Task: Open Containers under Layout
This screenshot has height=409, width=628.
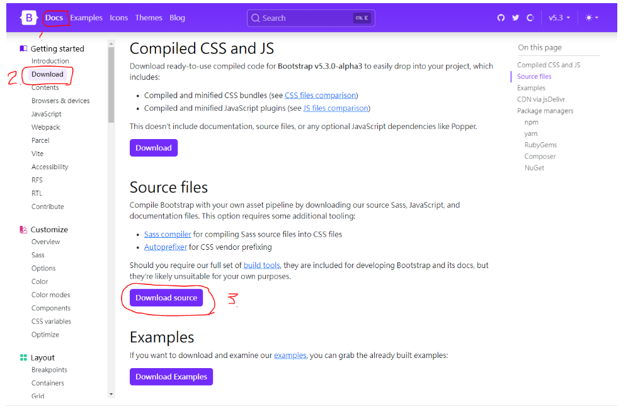Action: (48, 383)
